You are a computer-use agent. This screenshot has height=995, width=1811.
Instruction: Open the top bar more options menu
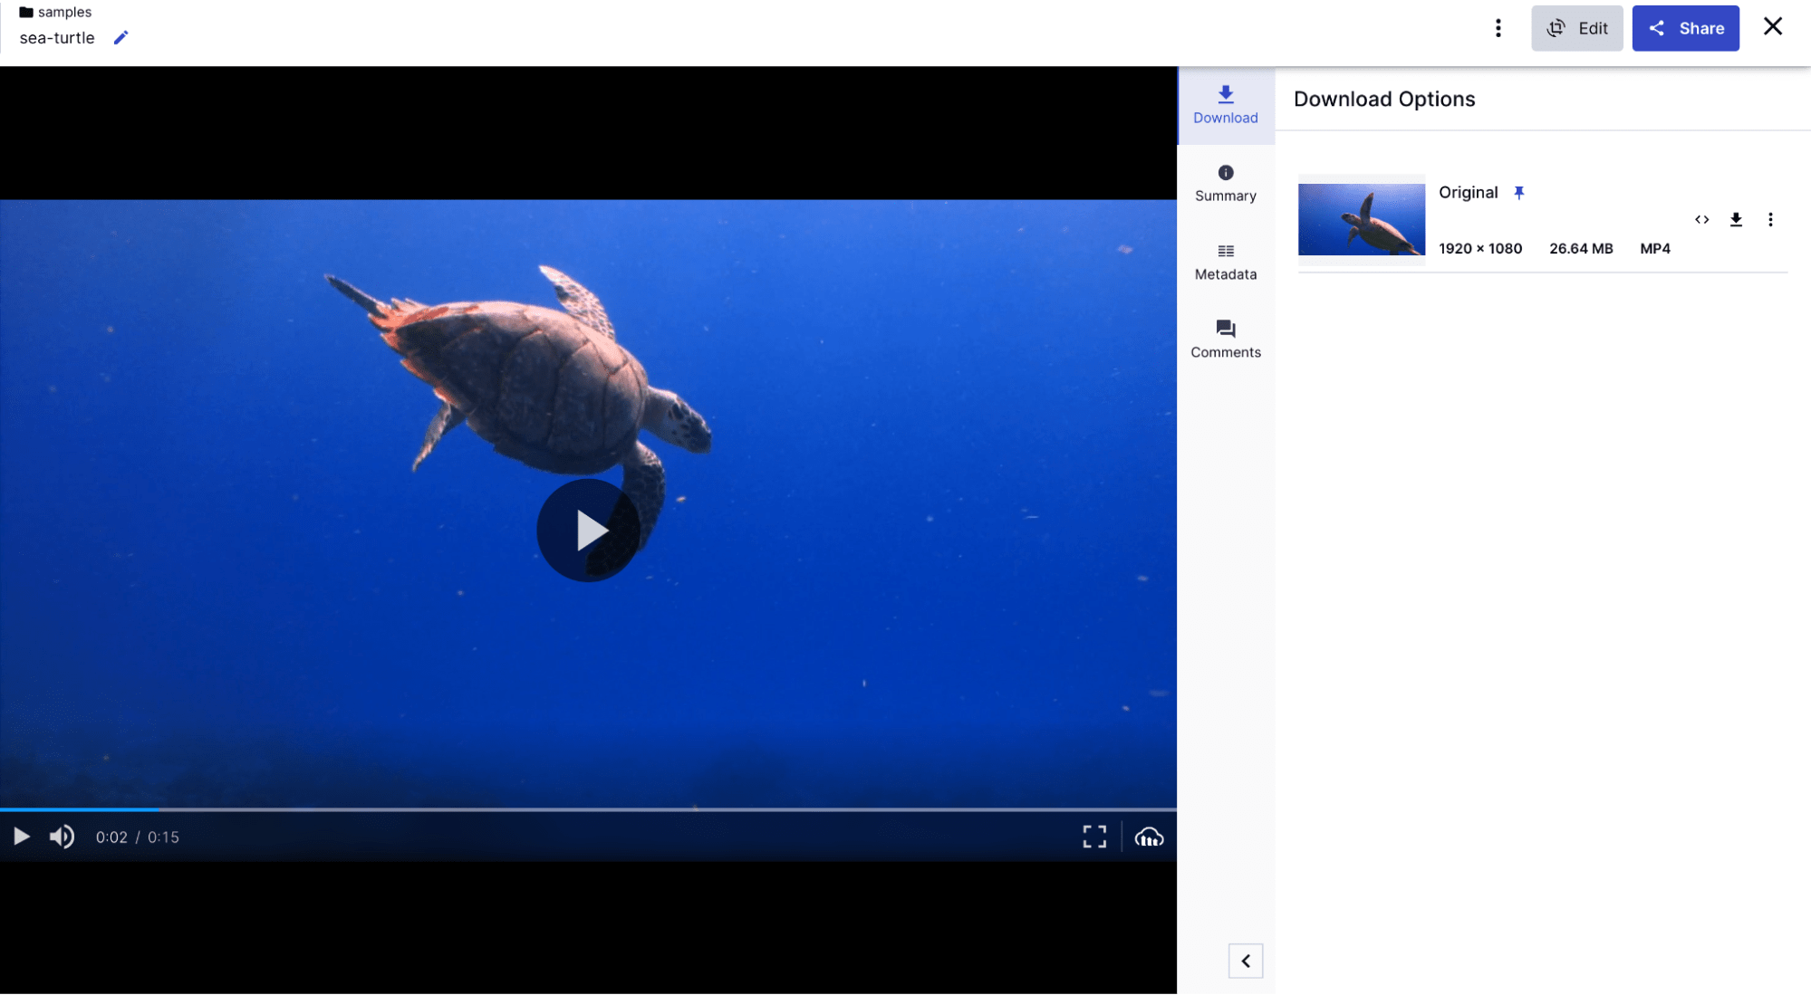(x=1498, y=28)
